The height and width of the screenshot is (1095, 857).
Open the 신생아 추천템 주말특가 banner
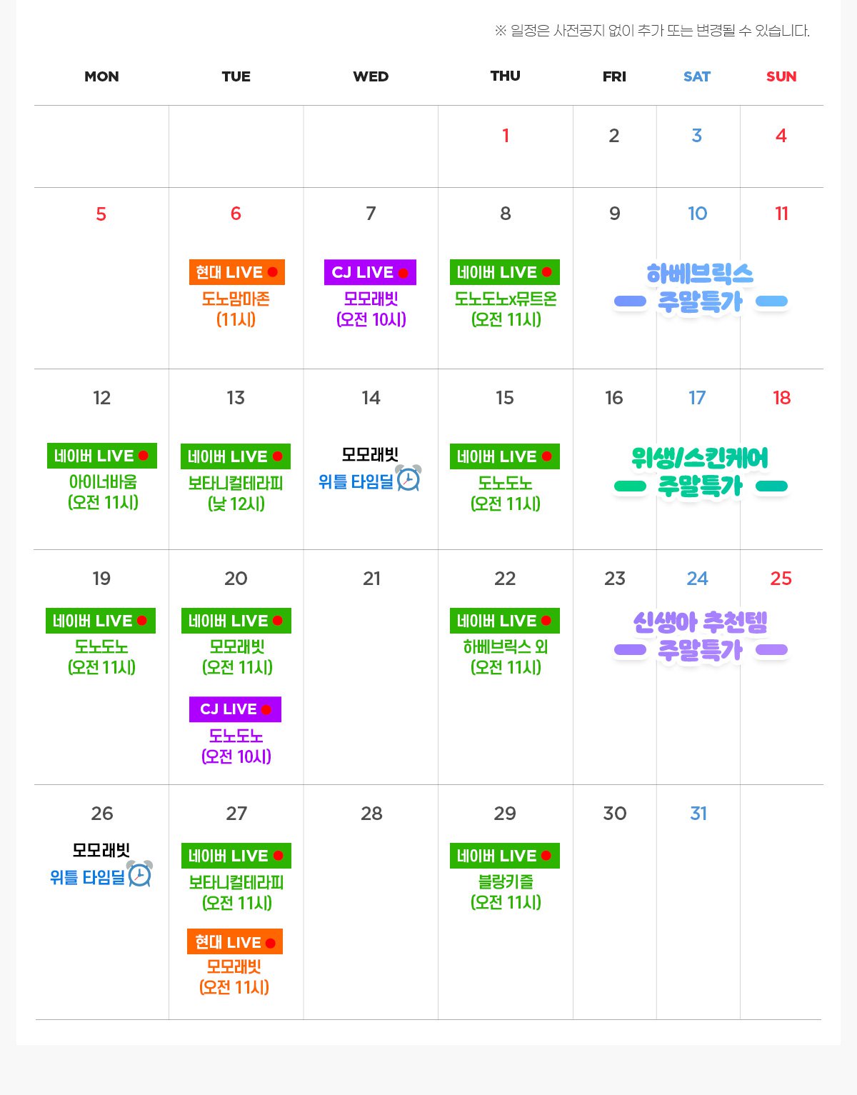pos(701,636)
